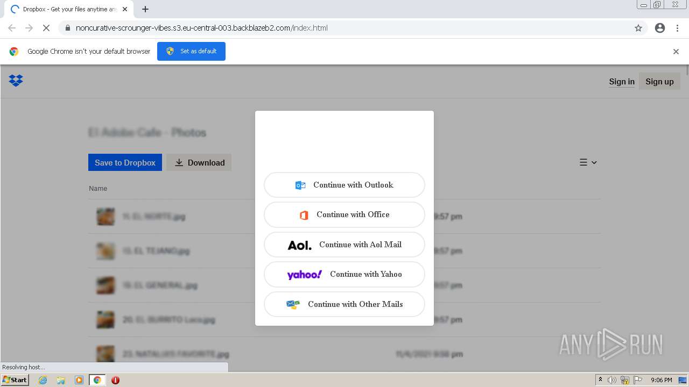Viewport: 689px width, 387px height.
Task: Open the volume speaker tray icon
Action: [x=612, y=380]
